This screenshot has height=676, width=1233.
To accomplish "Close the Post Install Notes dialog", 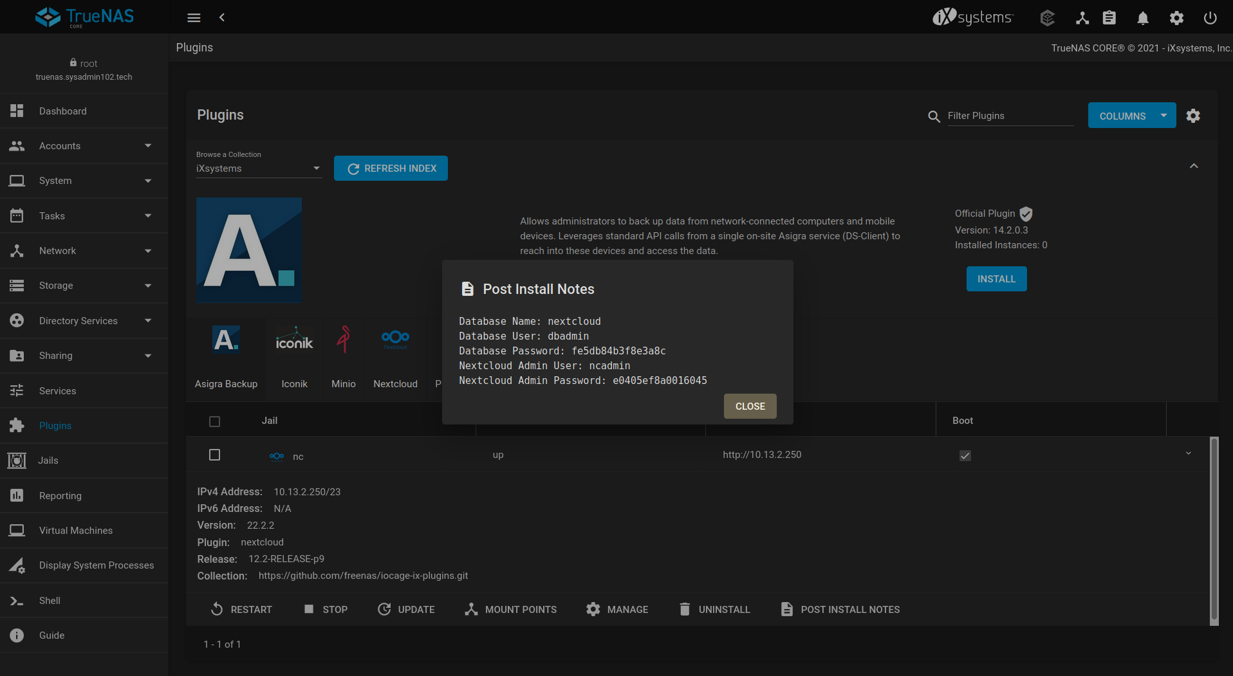I will 750,407.
